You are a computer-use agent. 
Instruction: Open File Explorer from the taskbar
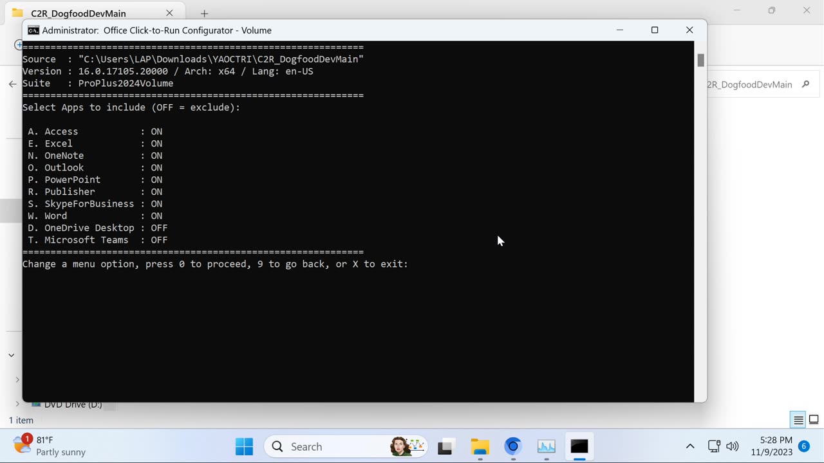pyautogui.click(x=480, y=446)
